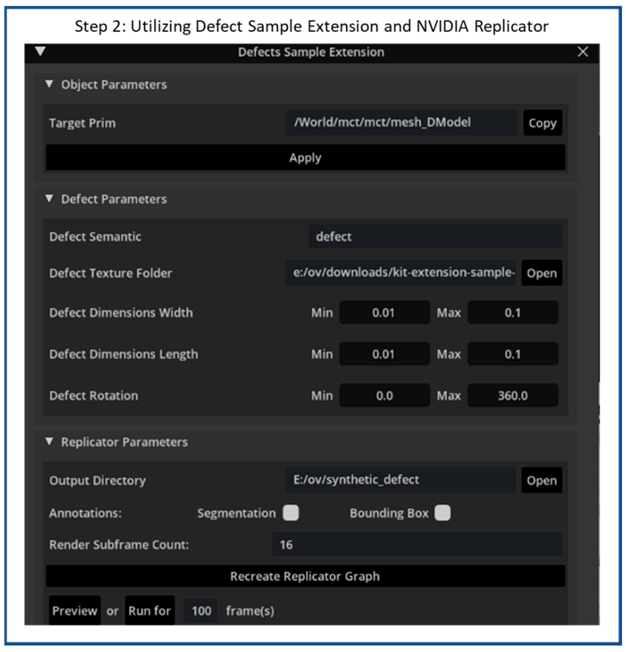Click the Preview button
Image resolution: width=626 pixels, height=652 pixels.
(75, 610)
